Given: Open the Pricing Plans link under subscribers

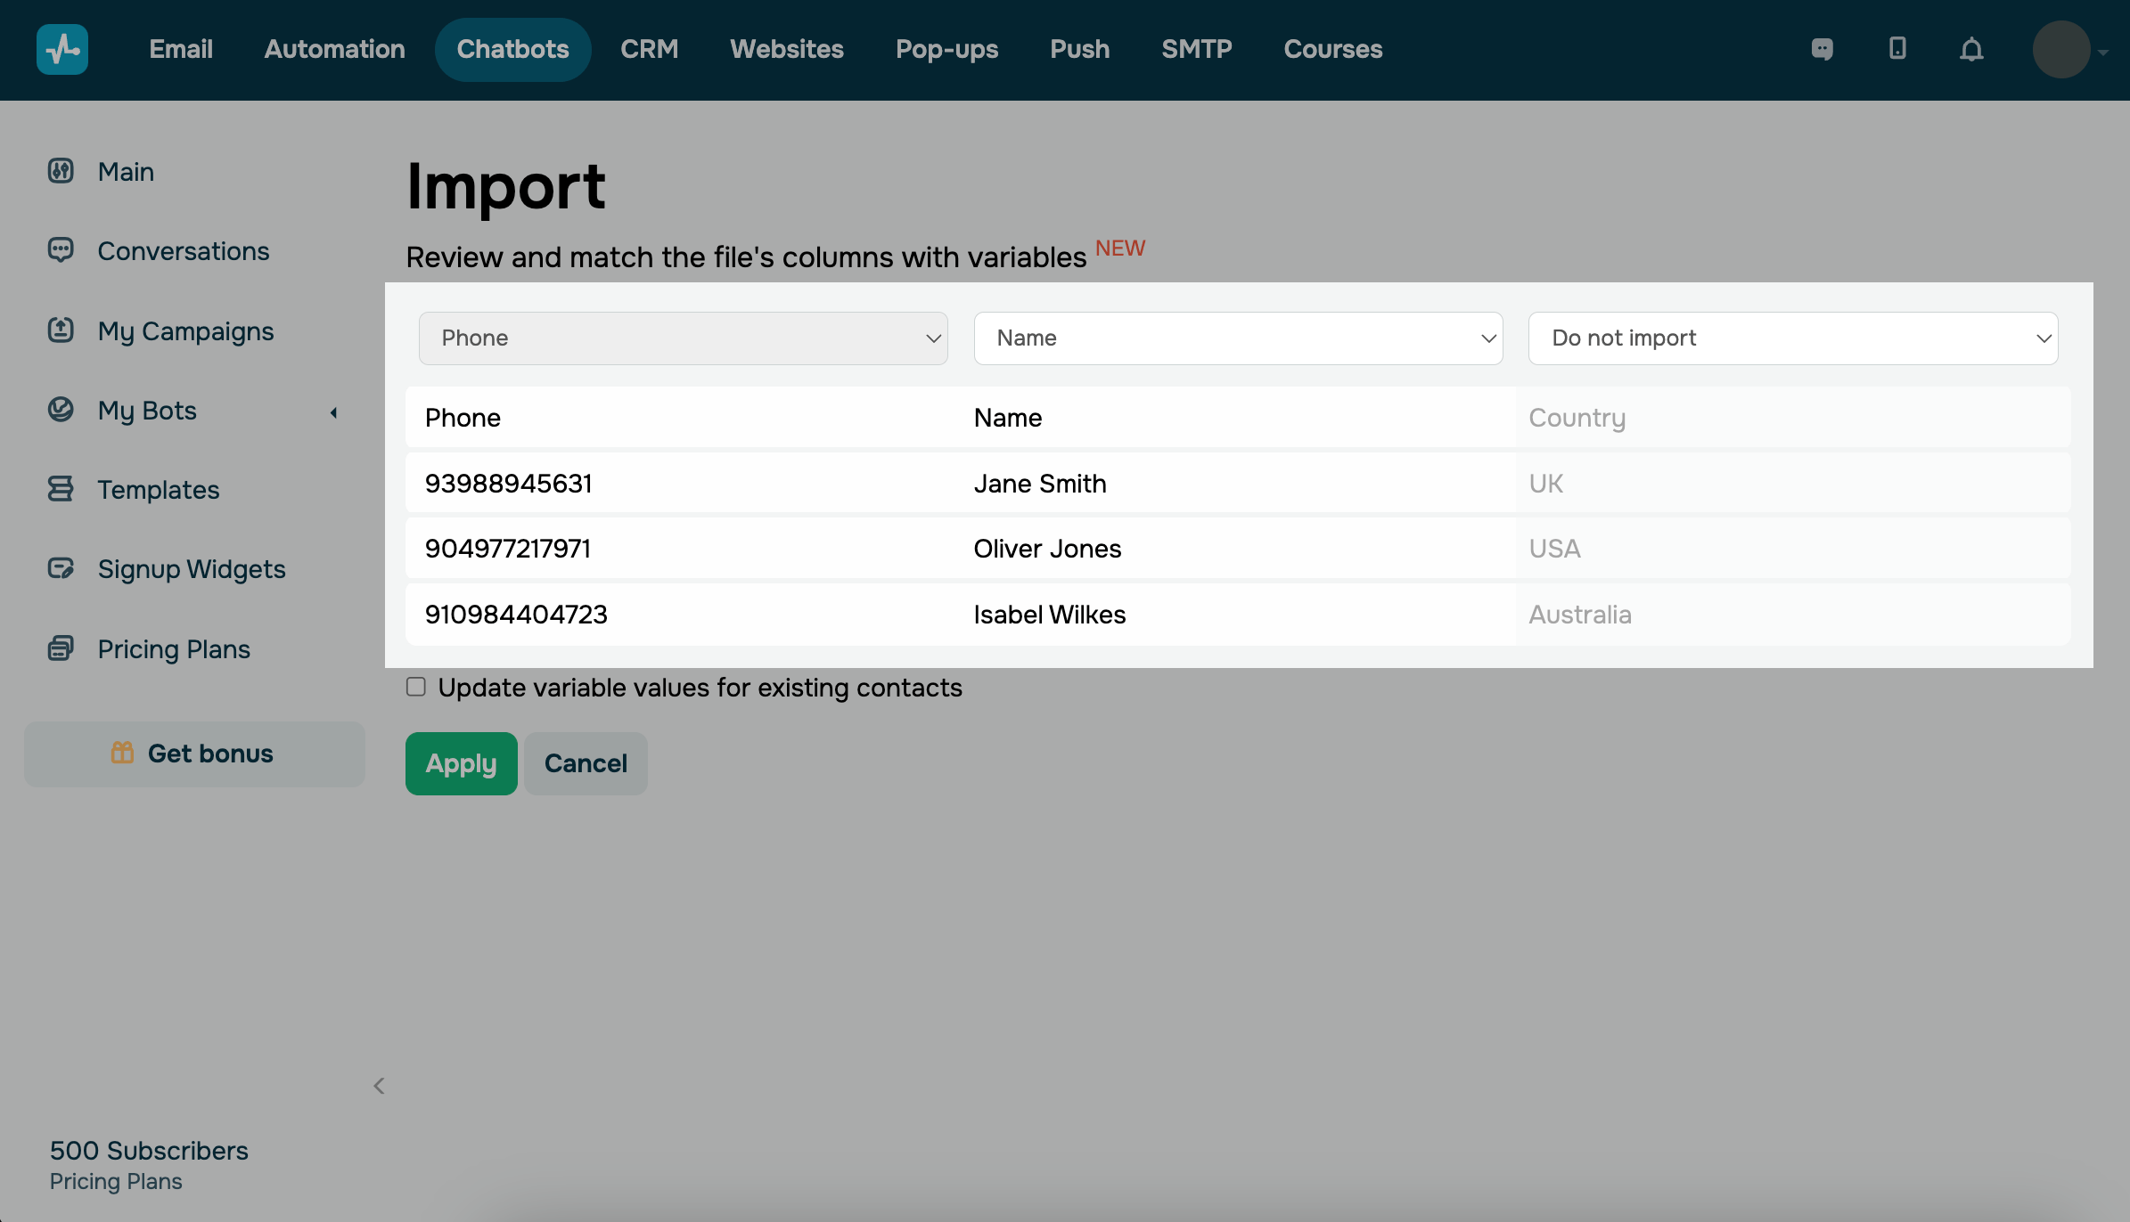Looking at the screenshot, I should point(116,1181).
